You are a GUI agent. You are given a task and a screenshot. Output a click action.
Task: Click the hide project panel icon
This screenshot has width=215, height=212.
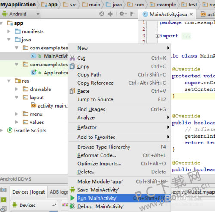(x=132, y=14)
